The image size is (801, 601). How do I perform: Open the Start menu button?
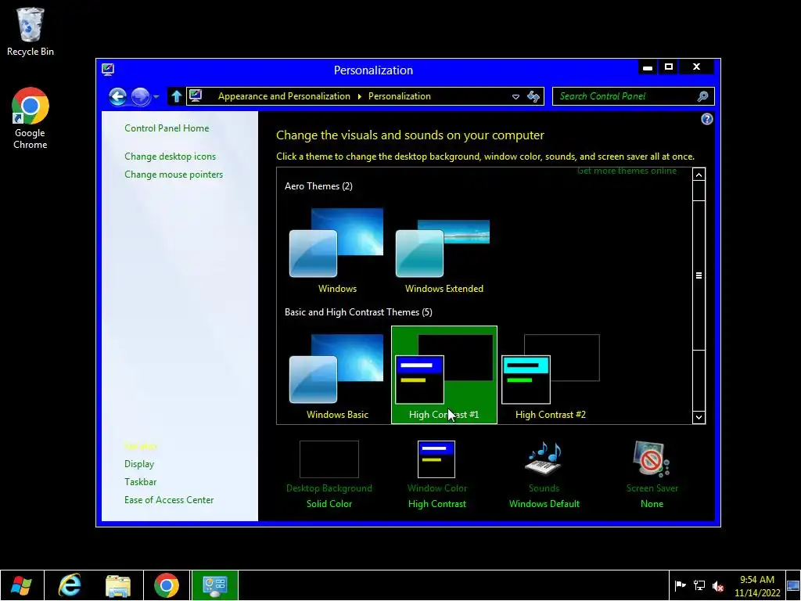point(22,585)
